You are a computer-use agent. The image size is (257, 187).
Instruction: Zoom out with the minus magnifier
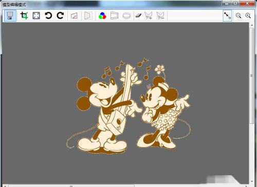[238, 16]
